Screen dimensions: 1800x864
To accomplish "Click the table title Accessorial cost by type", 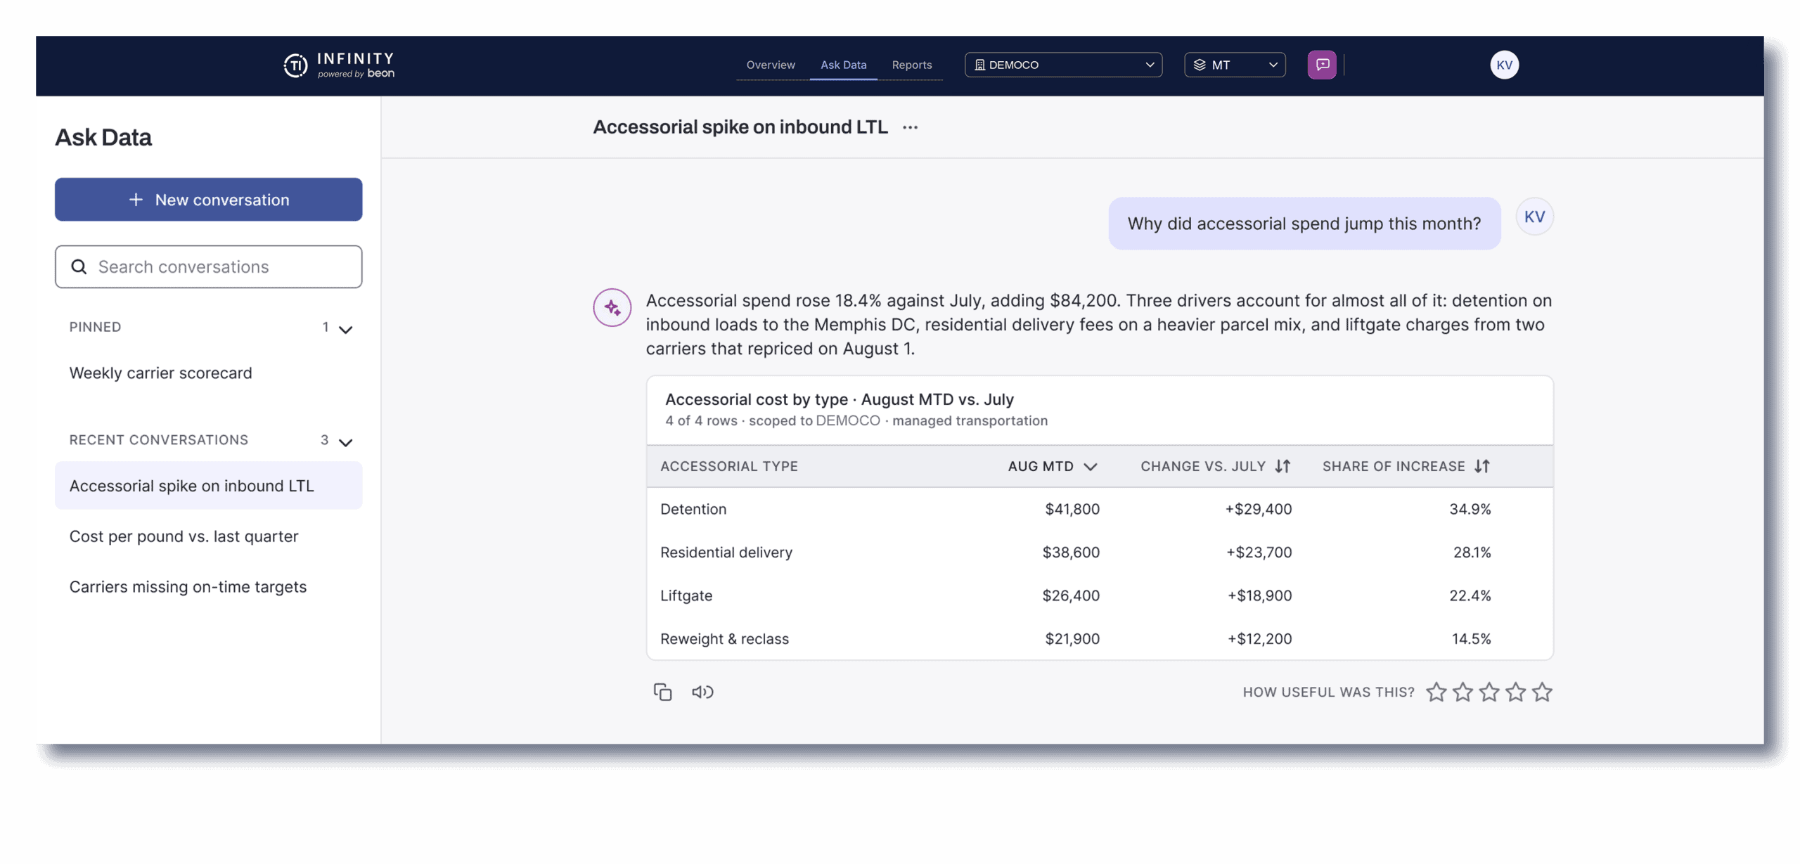I will click(839, 399).
